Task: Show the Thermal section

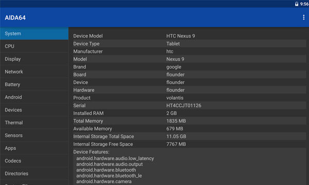Action: pos(35,123)
